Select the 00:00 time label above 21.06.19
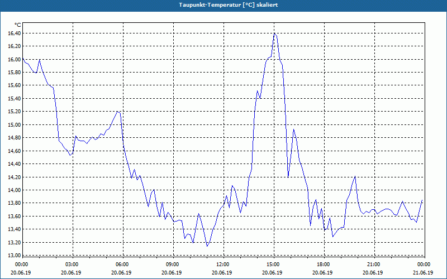The height and width of the screenshot is (279, 447). (x=424, y=264)
